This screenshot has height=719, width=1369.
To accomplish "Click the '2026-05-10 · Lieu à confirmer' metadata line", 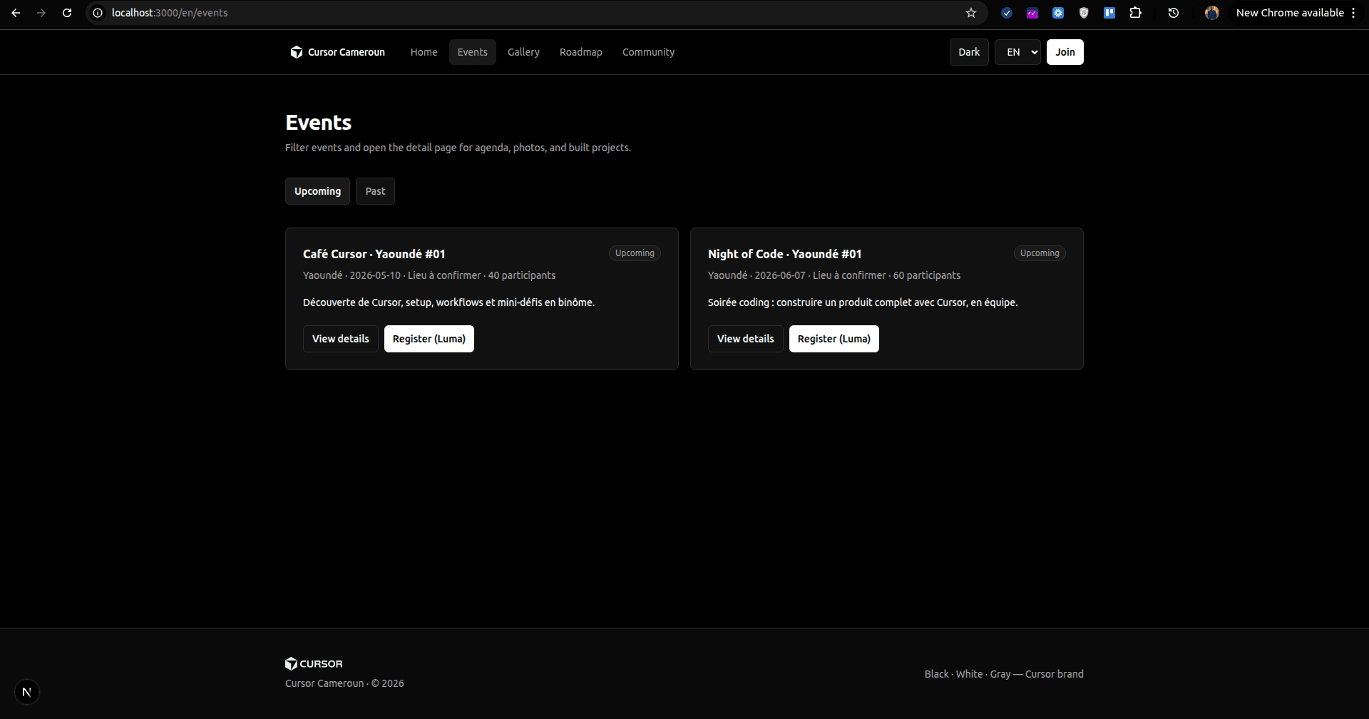I will (429, 275).
